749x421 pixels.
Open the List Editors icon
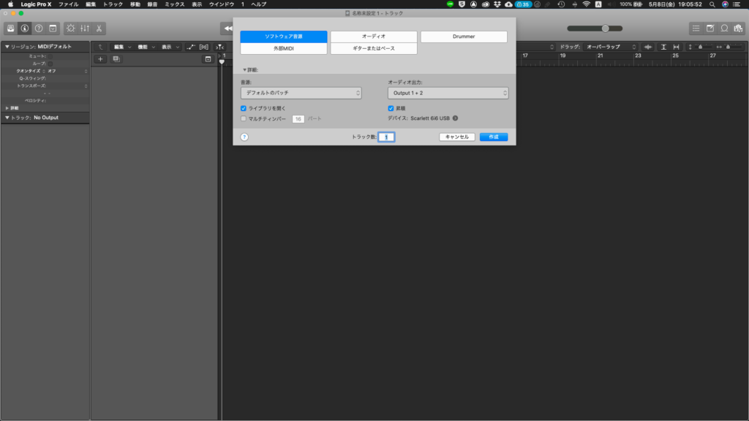click(696, 29)
